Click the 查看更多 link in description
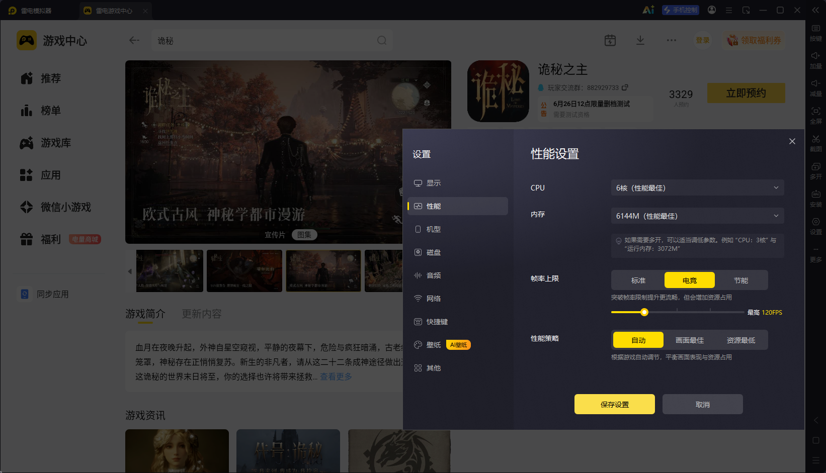 click(336, 376)
